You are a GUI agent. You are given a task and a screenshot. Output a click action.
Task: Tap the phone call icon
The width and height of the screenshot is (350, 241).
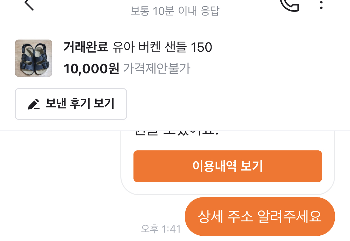[x=289, y=4]
